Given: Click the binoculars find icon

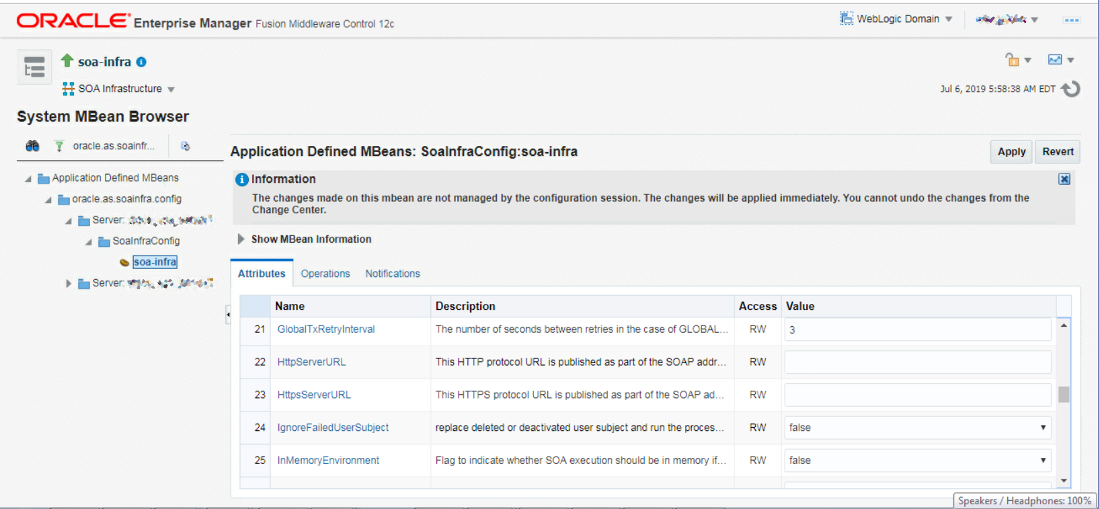Looking at the screenshot, I should (x=32, y=146).
